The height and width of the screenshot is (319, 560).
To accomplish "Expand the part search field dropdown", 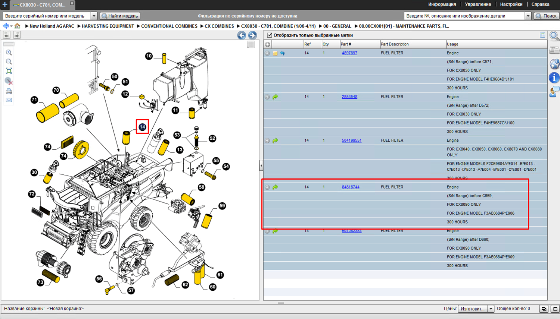I will (x=528, y=16).
